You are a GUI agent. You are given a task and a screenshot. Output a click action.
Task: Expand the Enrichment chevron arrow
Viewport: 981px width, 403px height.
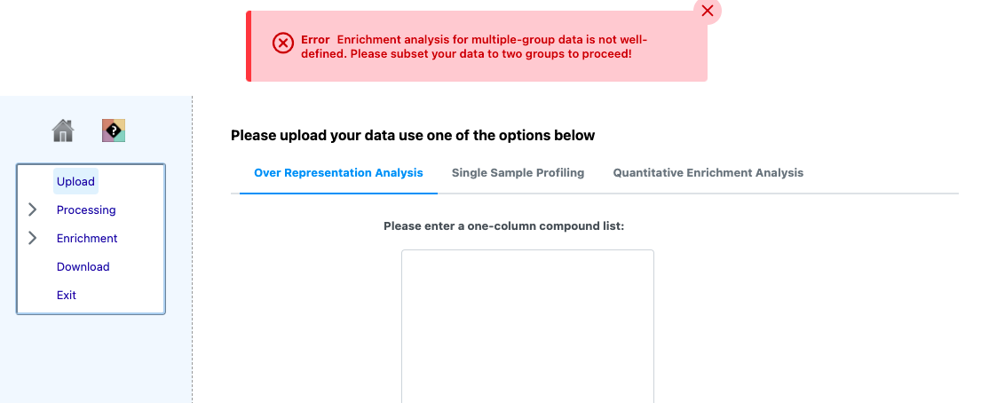click(x=33, y=238)
